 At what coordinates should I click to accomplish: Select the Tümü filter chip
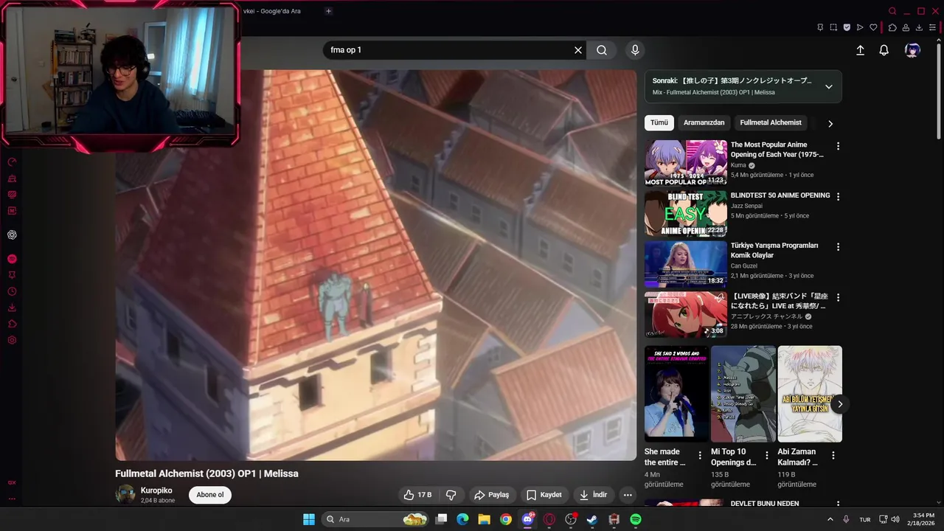659,122
